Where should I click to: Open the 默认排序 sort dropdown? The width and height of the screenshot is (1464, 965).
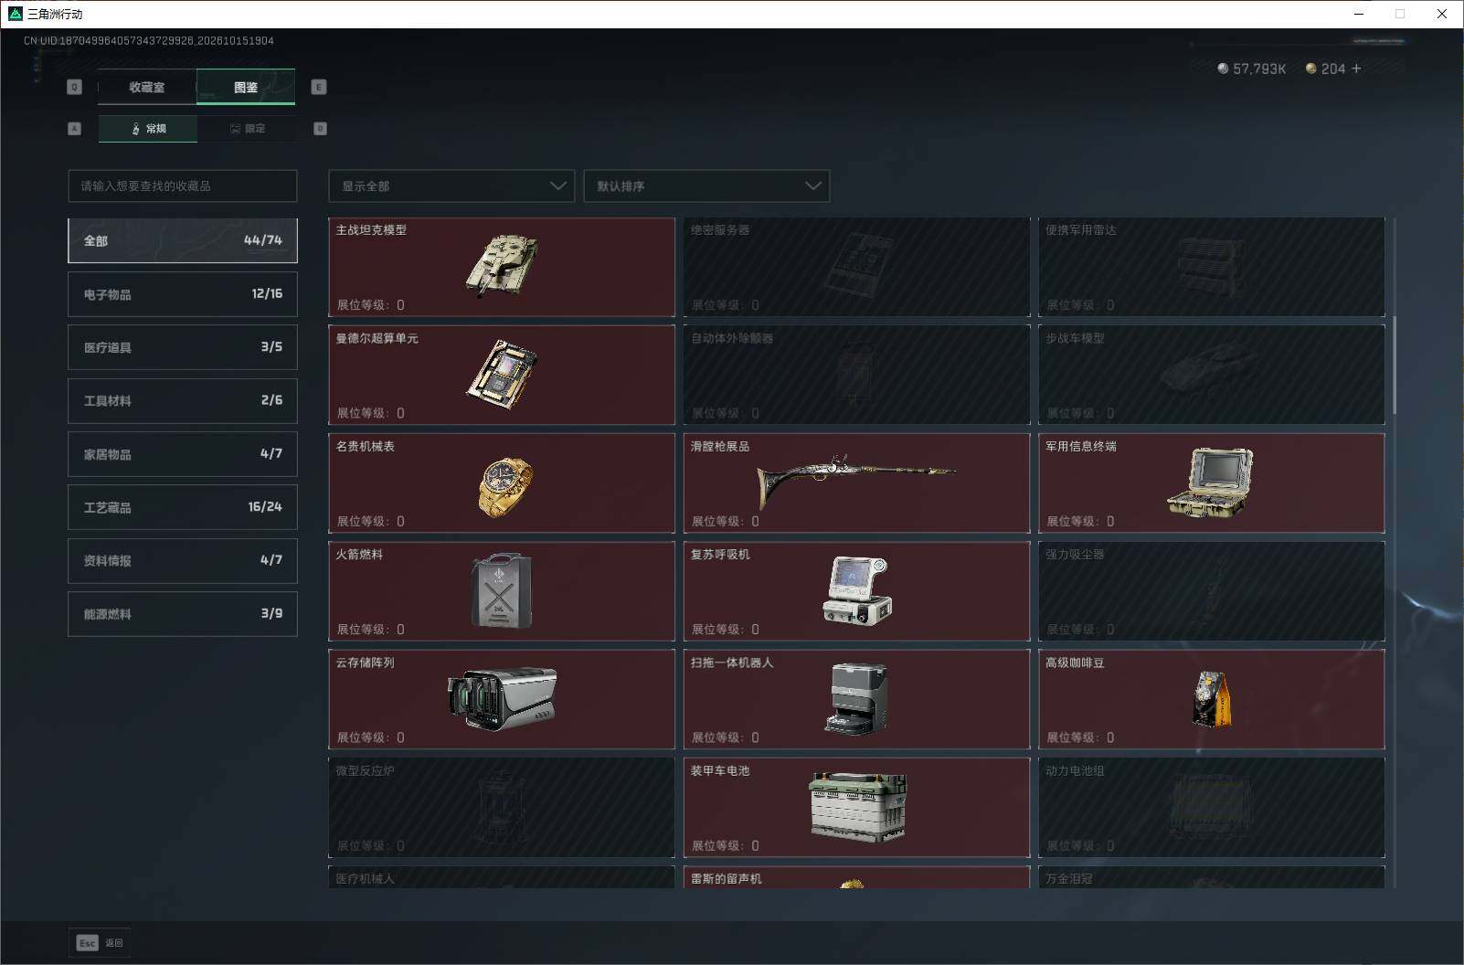[x=706, y=186]
